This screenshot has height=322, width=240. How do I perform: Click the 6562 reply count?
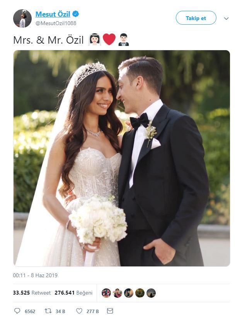click(30, 312)
